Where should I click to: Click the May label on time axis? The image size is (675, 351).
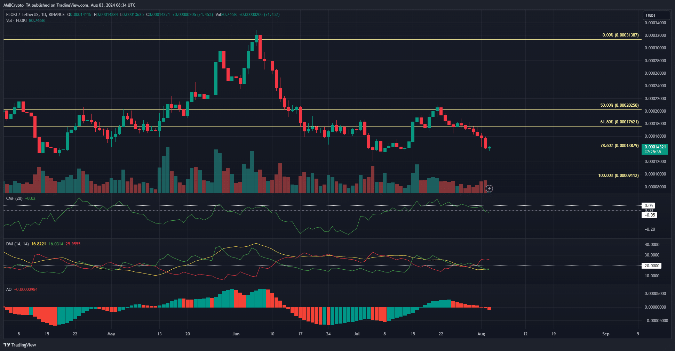coord(111,334)
